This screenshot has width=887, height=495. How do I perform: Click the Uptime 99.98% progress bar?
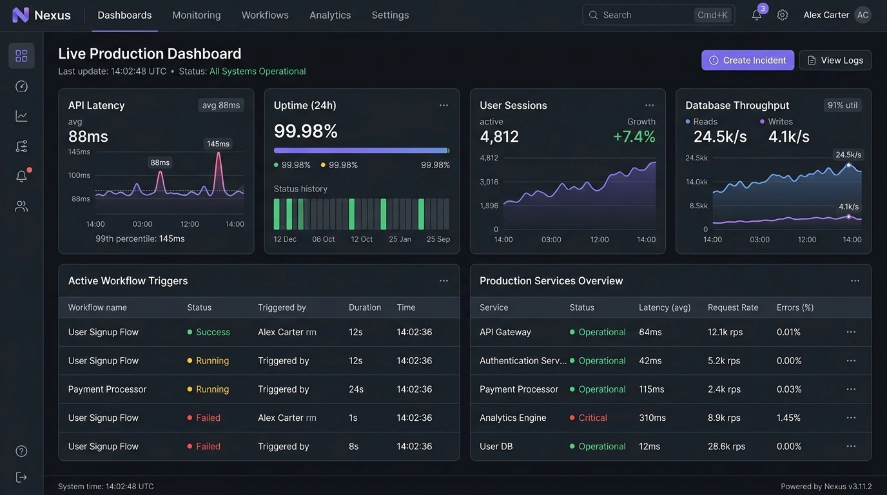click(x=362, y=150)
